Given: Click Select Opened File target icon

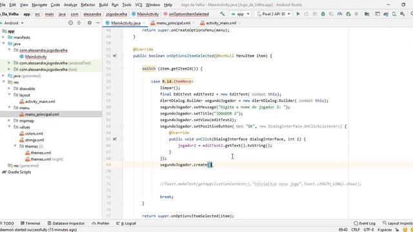Looking at the screenshot, I should (x=70, y=23).
